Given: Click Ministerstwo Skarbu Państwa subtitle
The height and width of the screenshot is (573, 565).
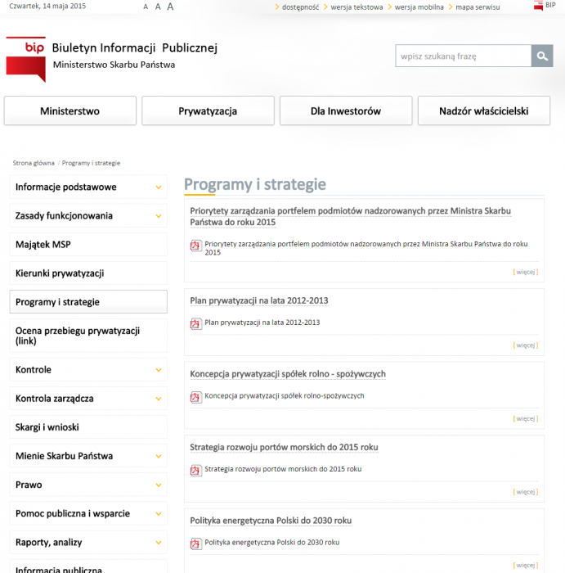Looking at the screenshot, I should (114, 65).
